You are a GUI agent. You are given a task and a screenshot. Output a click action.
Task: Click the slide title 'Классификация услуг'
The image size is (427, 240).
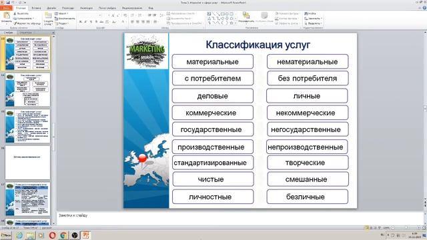coord(258,45)
